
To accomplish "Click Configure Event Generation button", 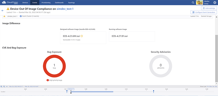I will click(x=204, y=12).
